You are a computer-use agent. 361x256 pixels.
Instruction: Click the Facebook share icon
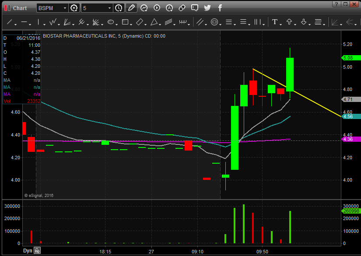point(220,8)
